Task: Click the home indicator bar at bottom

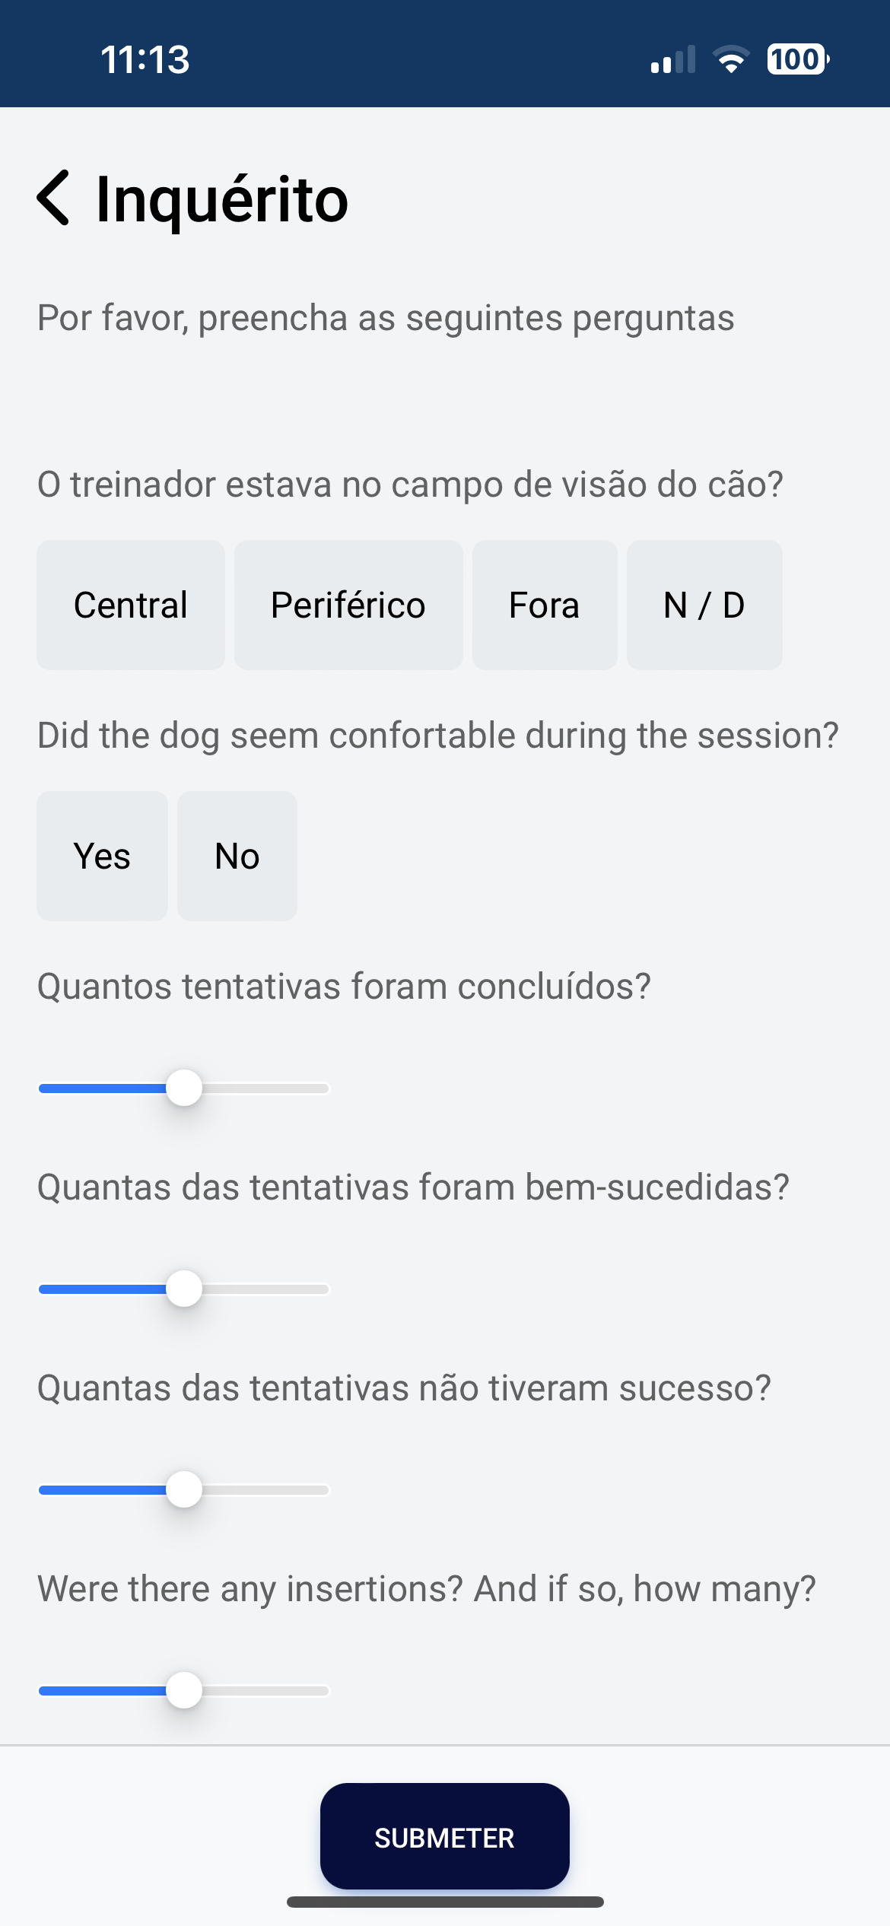Action: (x=445, y=1902)
